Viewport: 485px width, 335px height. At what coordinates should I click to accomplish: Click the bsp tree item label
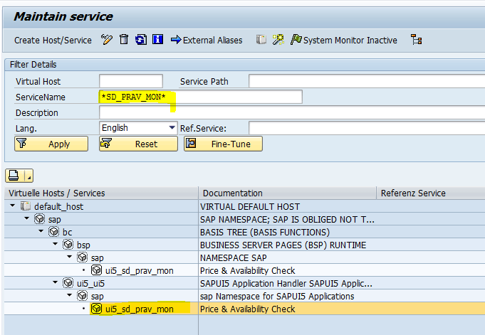[x=83, y=245]
